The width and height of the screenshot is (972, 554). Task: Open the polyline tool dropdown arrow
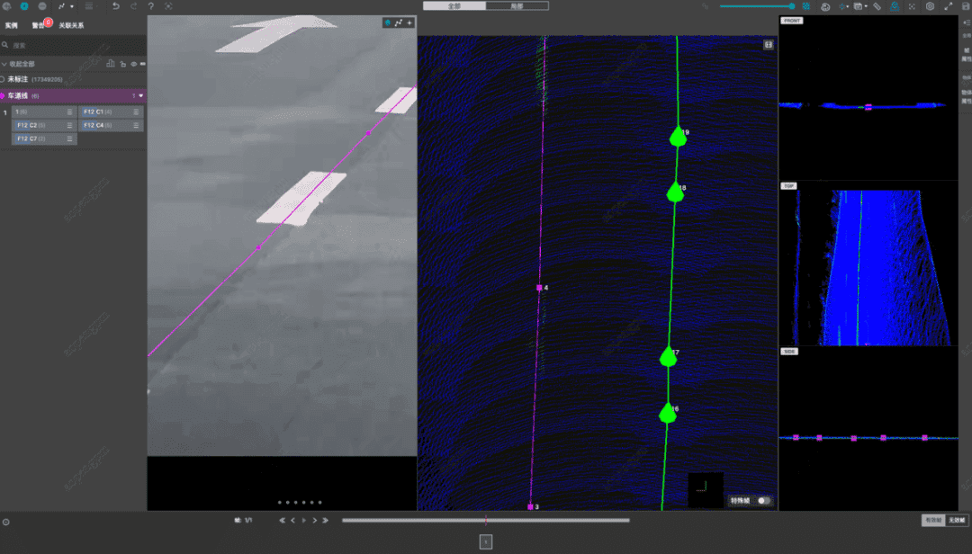tap(72, 6)
